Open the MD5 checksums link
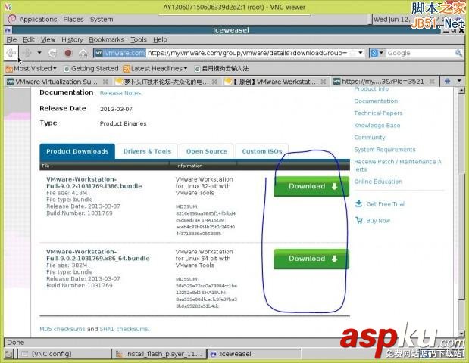The image size is (469, 363). 62,329
